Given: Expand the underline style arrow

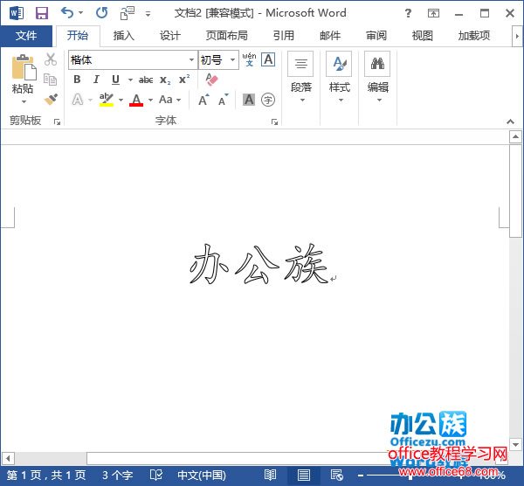Looking at the screenshot, I should [130, 80].
